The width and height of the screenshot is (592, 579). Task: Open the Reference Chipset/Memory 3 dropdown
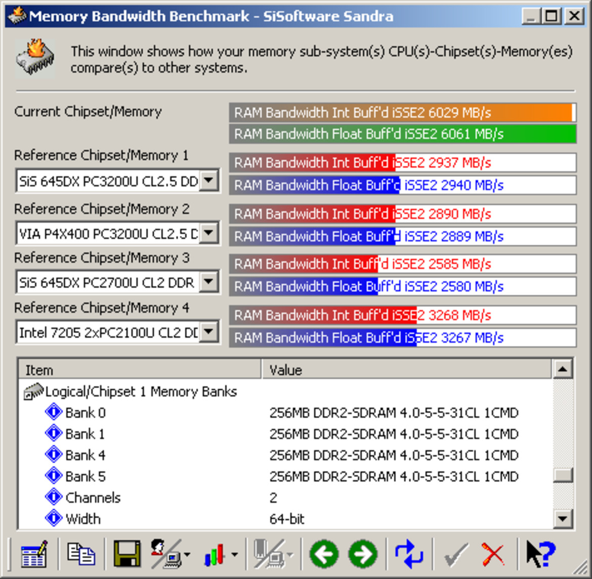209,282
